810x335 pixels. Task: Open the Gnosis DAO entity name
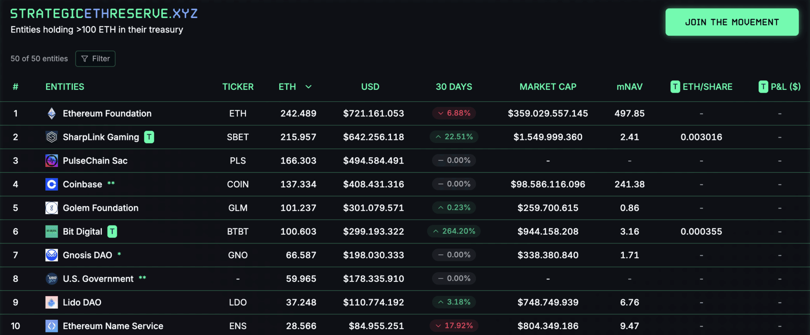(87, 255)
